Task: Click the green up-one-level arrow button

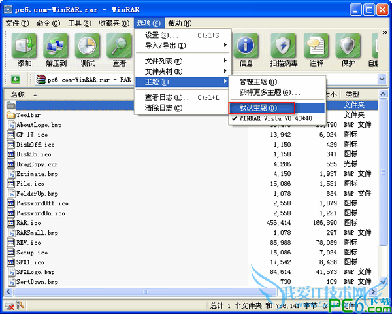Action: (15, 79)
